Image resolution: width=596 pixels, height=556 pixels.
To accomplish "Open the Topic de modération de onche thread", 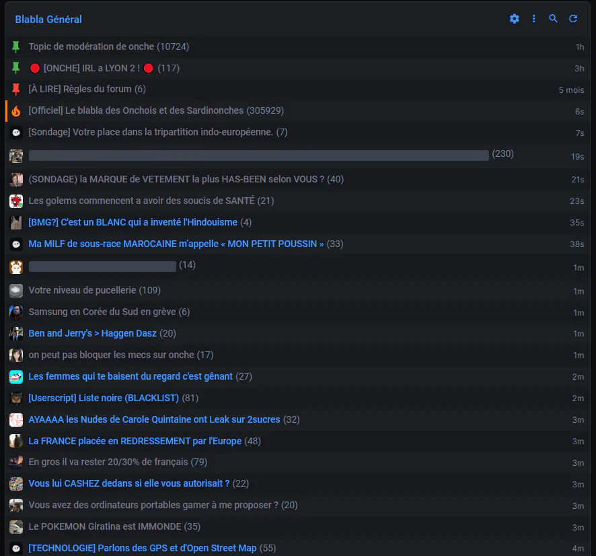I will (x=91, y=46).
